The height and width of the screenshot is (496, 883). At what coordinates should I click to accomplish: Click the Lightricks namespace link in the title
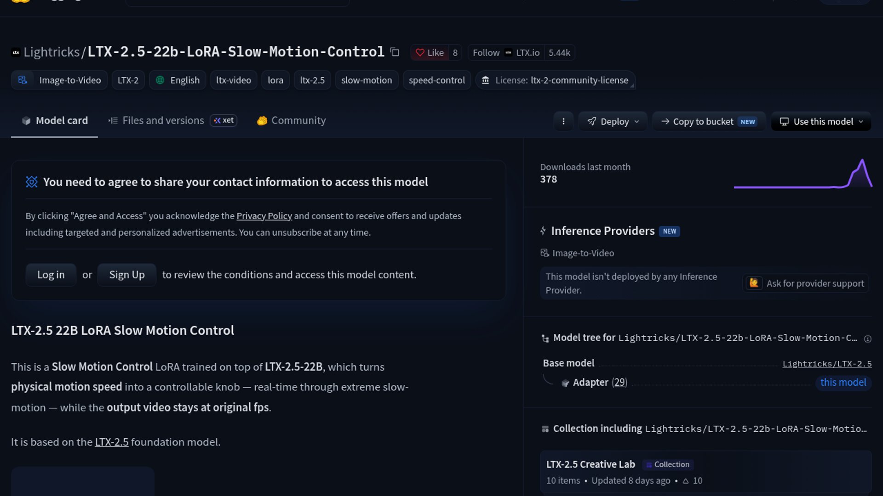[x=52, y=52]
